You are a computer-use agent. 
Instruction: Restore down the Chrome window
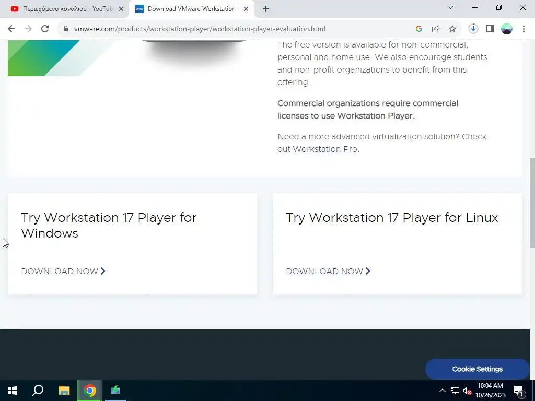[499, 7]
